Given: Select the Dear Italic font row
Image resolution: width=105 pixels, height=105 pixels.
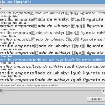Looking at the screenshot, I should click(x=52, y=65).
